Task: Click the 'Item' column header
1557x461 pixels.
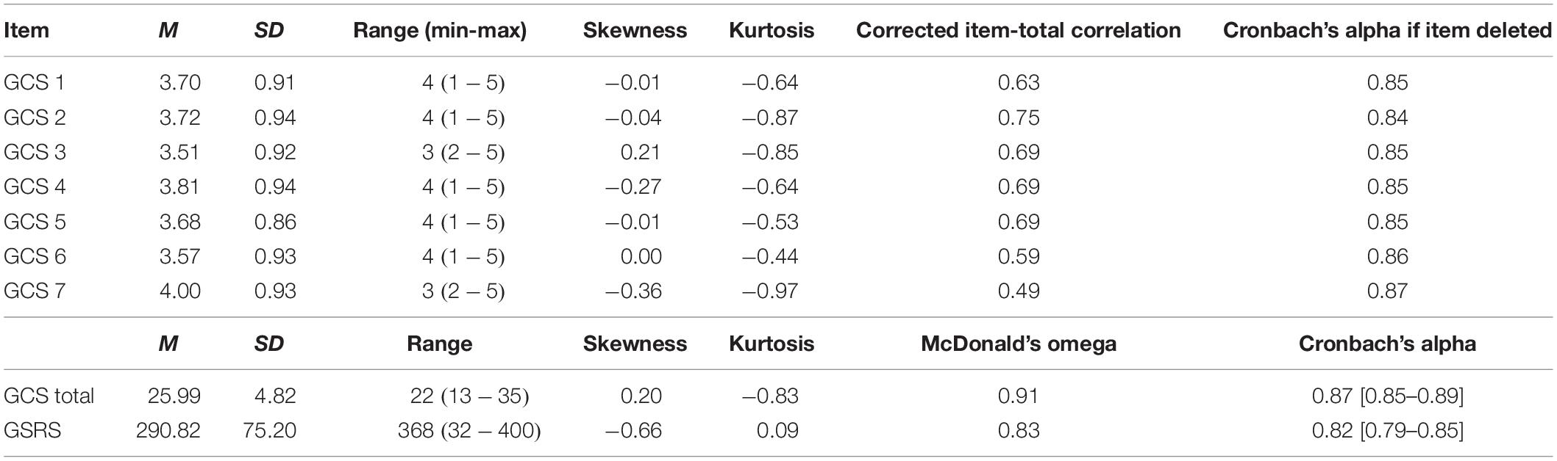Action: (26, 30)
